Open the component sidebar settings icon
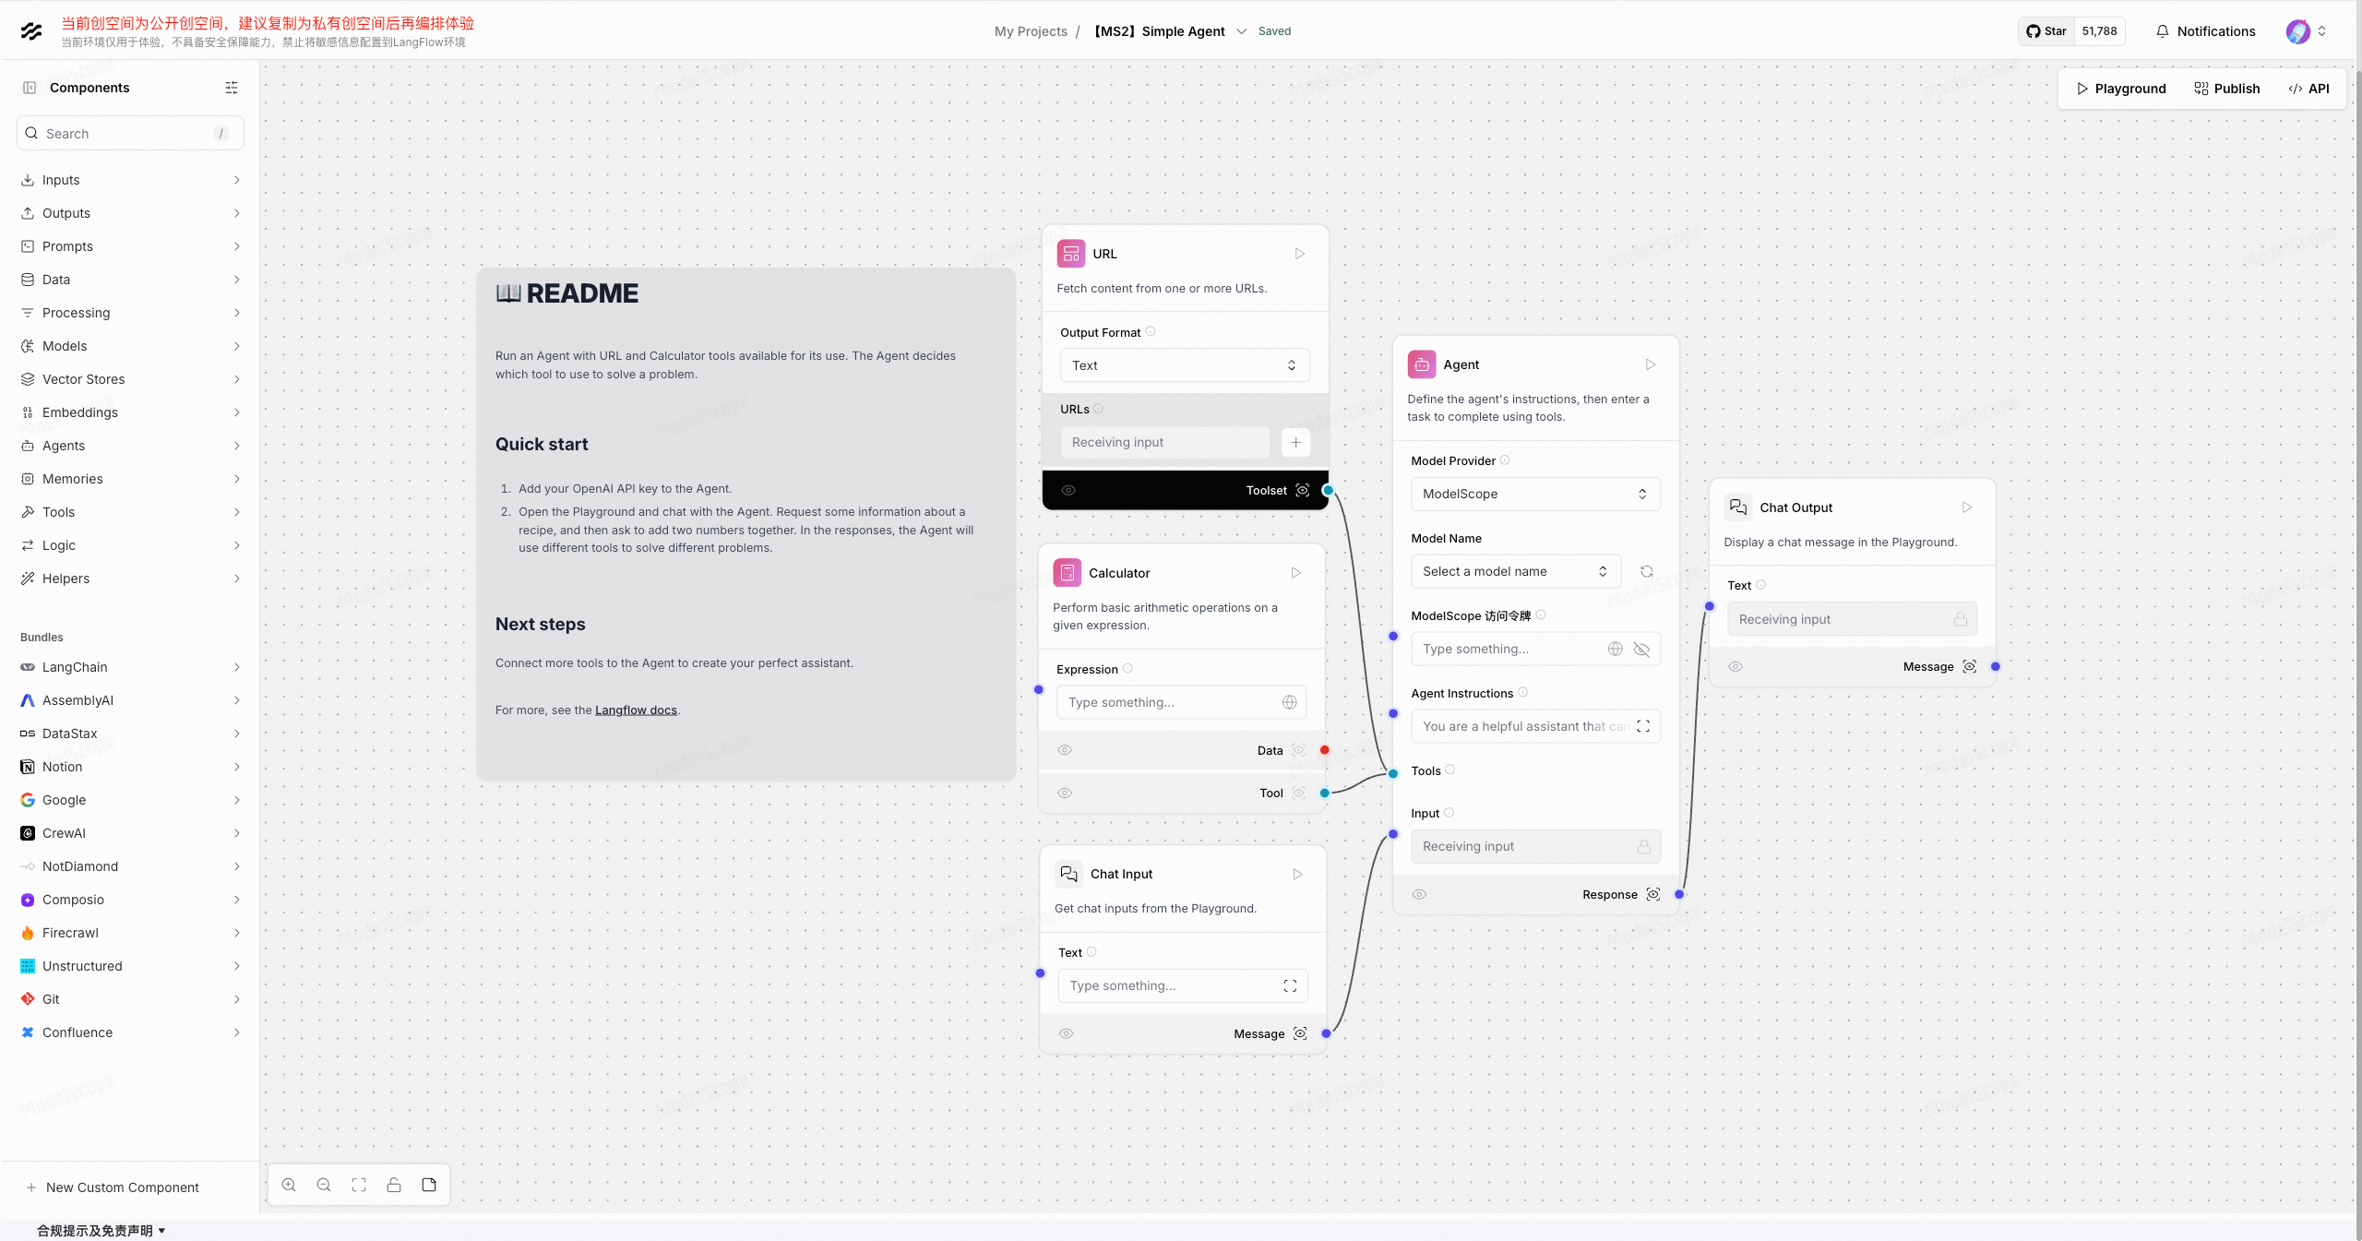Viewport: 2362px width, 1241px height. click(x=232, y=88)
